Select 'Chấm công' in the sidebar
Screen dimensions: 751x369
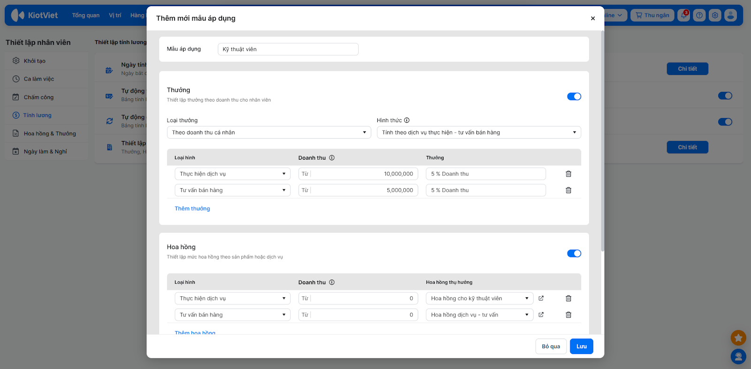pos(38,97)
